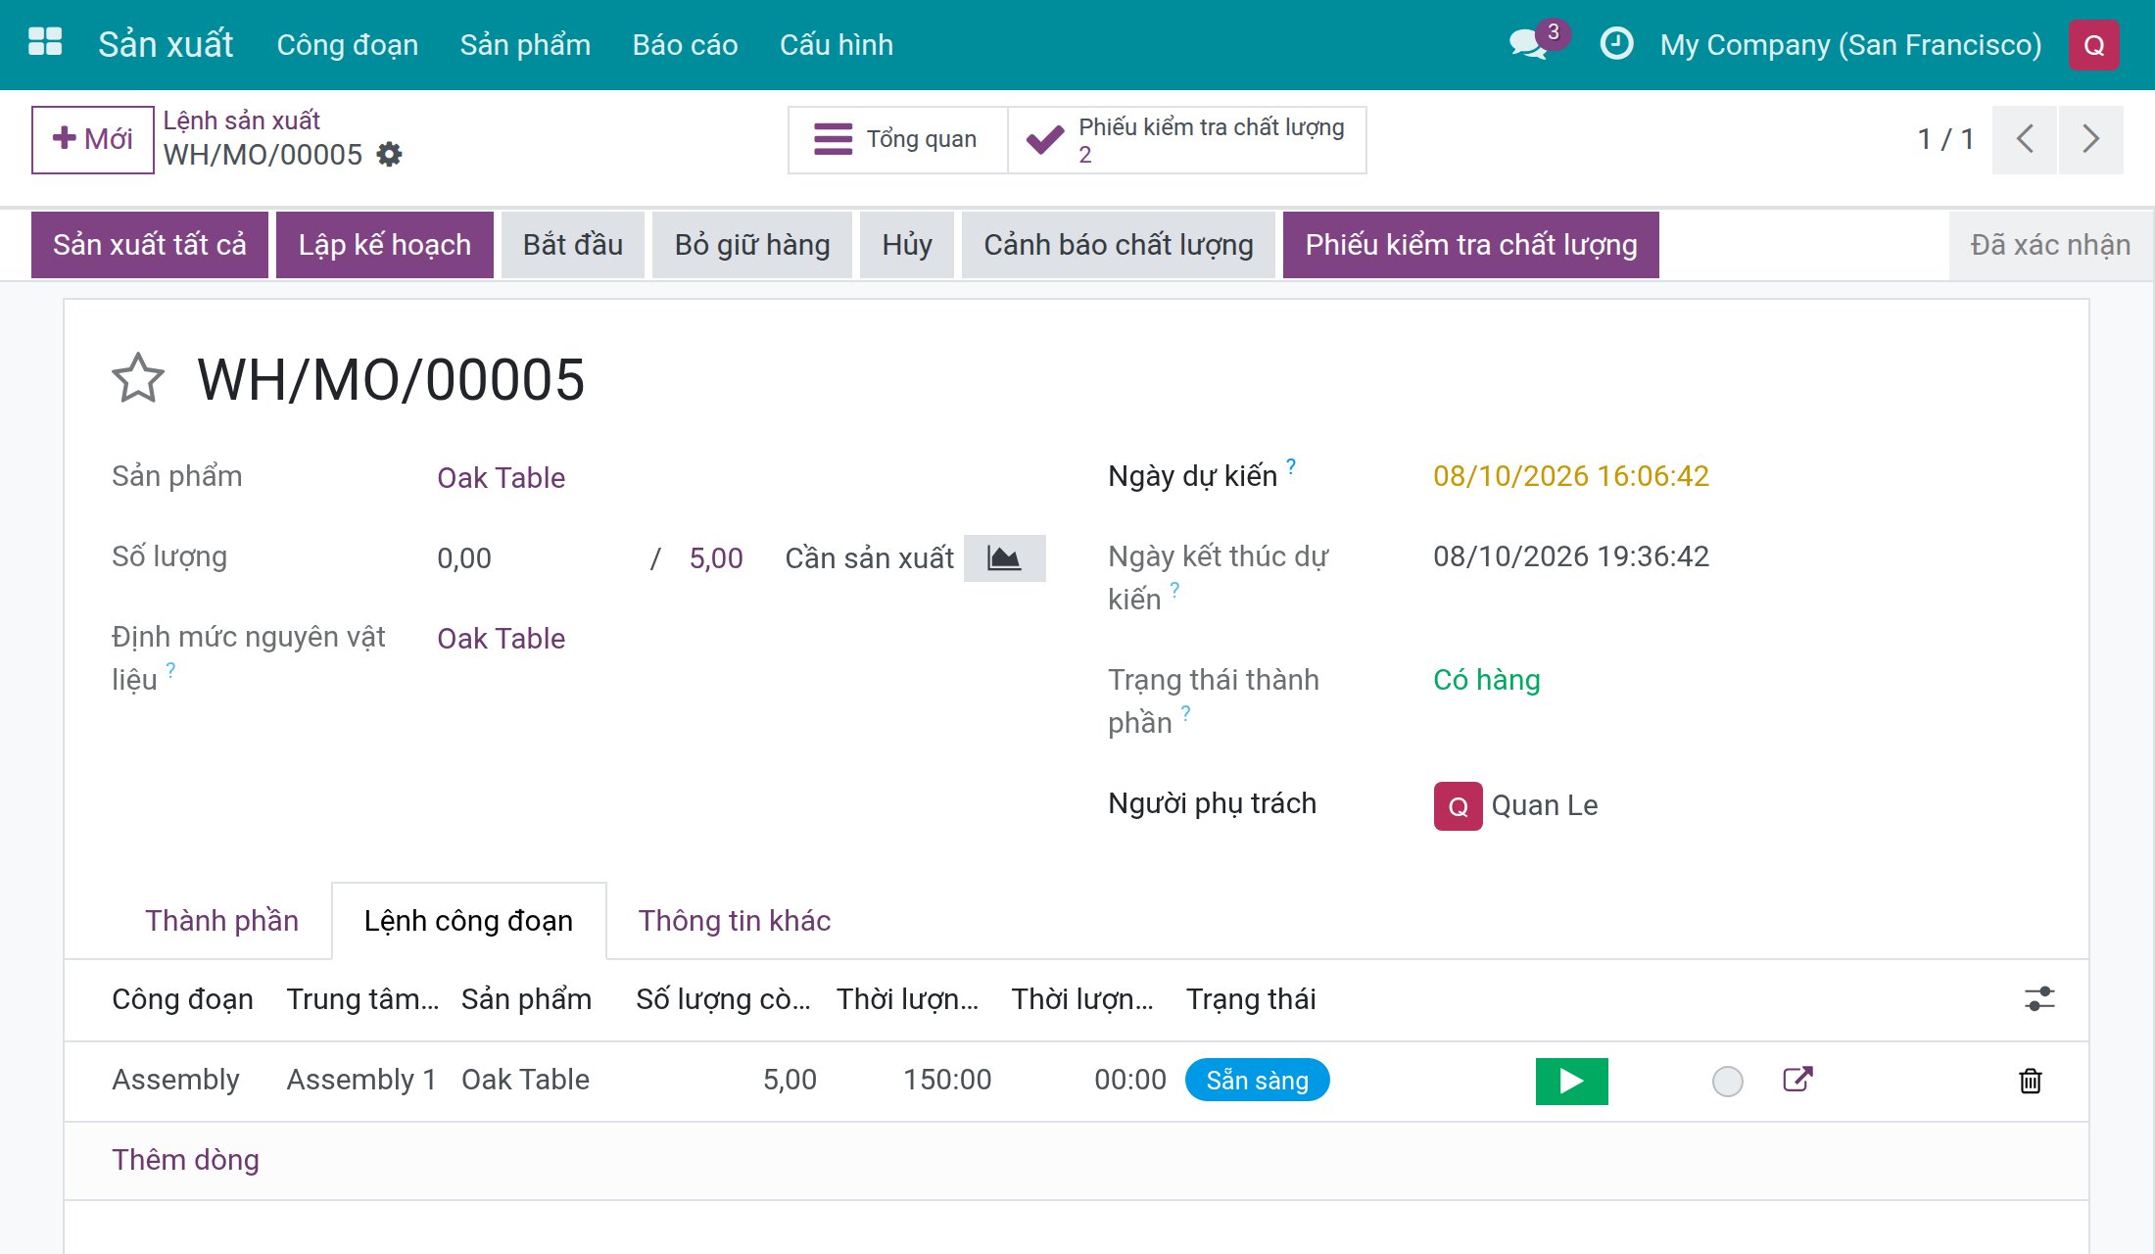Click the gear icon beside WH/MO/00005
Screen dimensions: 2155x1254
click(390, 155)
